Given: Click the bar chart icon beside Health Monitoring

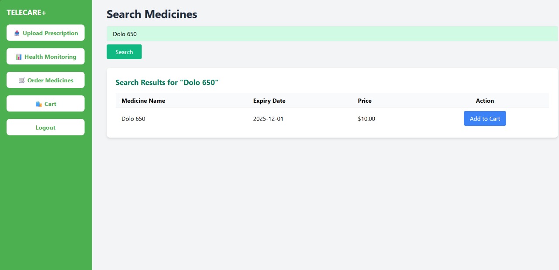Looking at the screenshot, I should (18, 57).
